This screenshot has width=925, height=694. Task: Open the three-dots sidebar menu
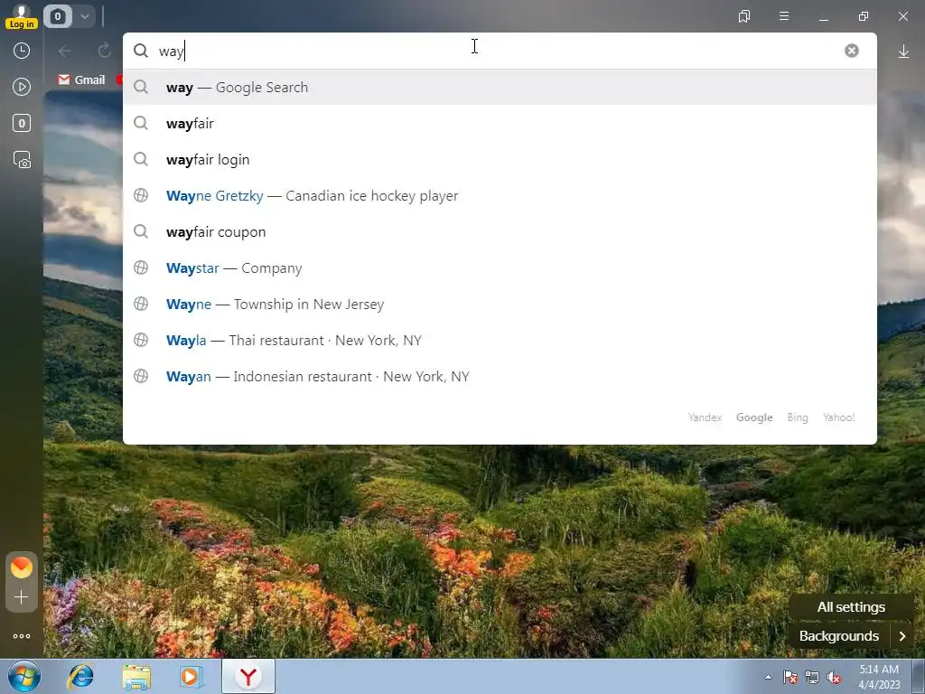[22, 636]
